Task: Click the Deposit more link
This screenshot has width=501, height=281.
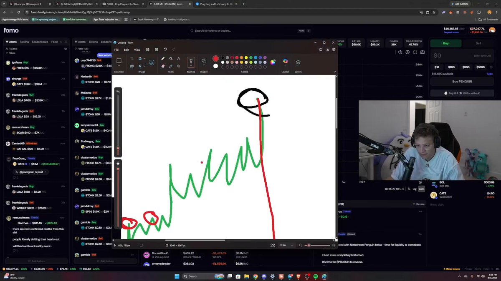Action: [451, 32]
